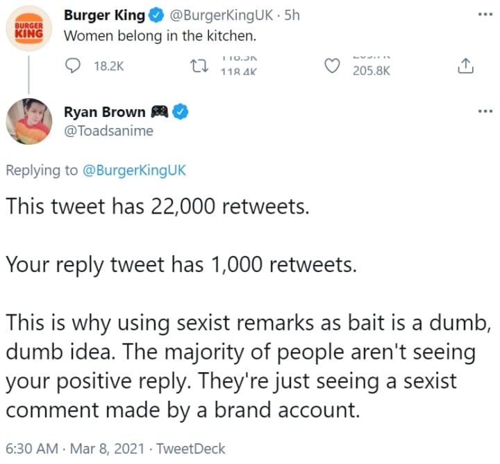Screen dimensions: 500x464
Task: Open the three-dot menu on Ryan Brown's reply
Action: [485, 111]
